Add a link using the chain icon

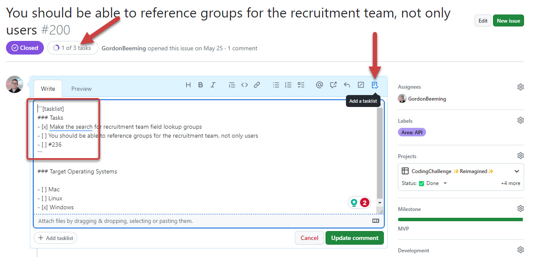click(x=257, y=85)
